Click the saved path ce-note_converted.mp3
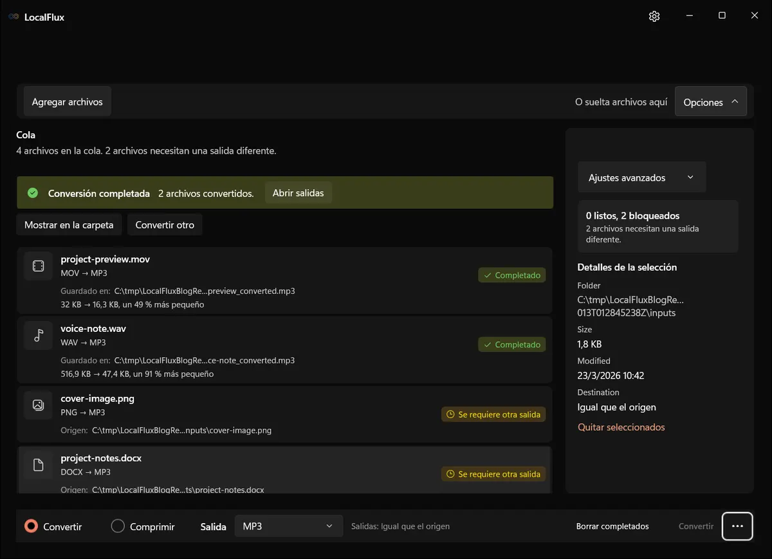 (205, 360)
